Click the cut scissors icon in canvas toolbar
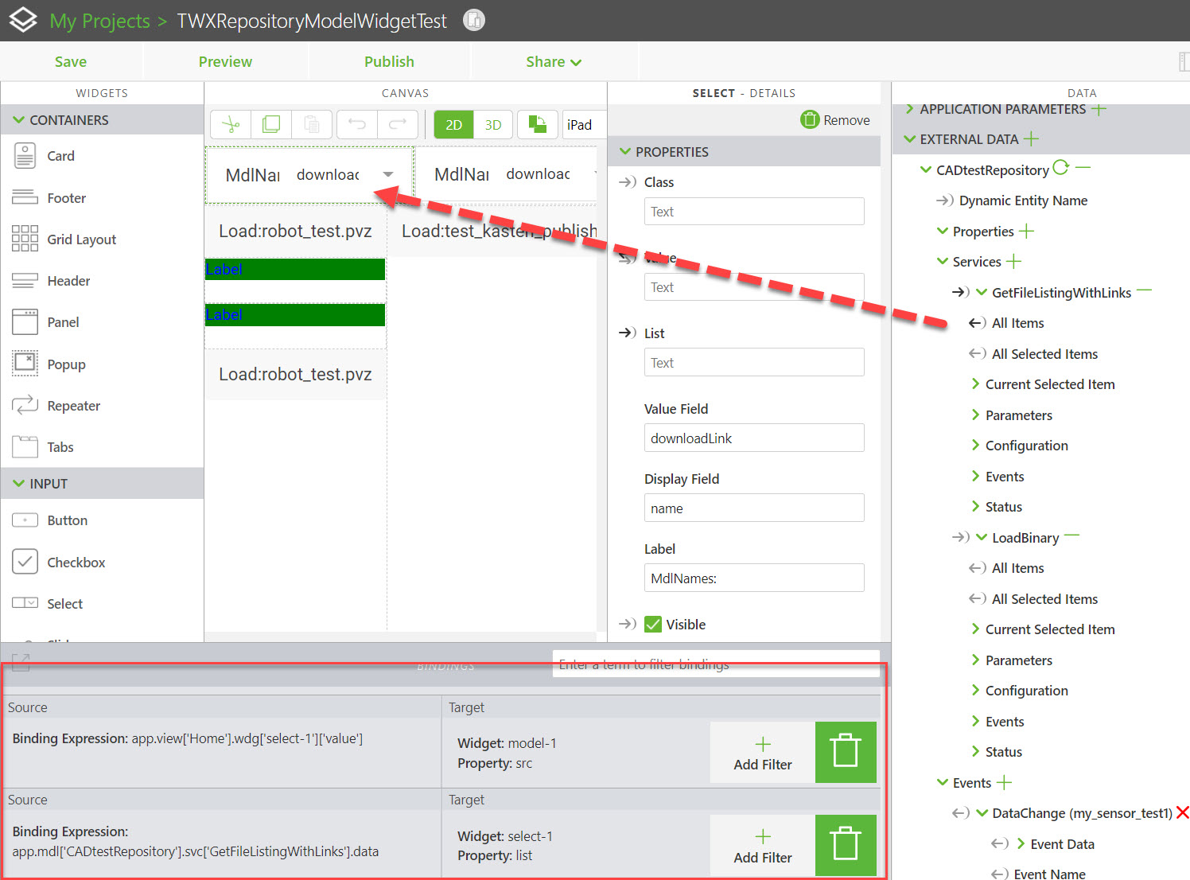Viewport: 1190px width, 880px height. pos(231,125)
